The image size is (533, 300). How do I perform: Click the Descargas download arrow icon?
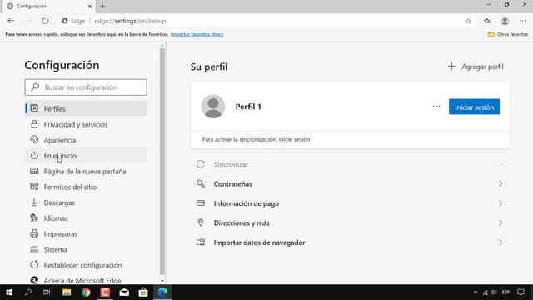(34, 202)
